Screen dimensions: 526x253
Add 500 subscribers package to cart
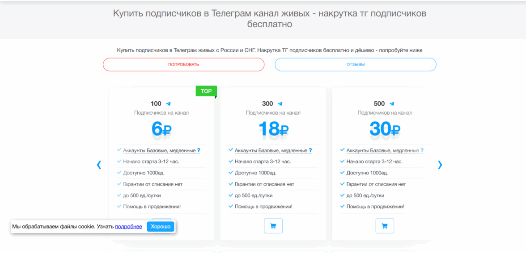pos(385,226)
